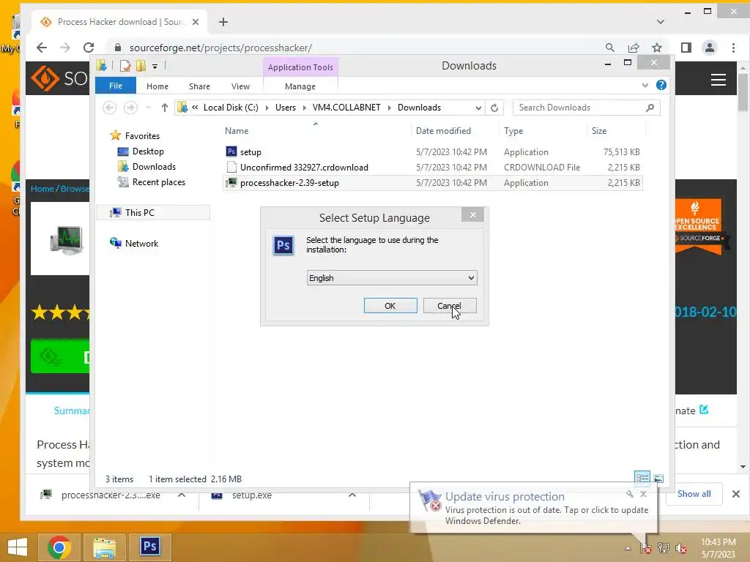Switch Explorer to large icons view
This screenshot has height=562, width=750.
point(658,478)
